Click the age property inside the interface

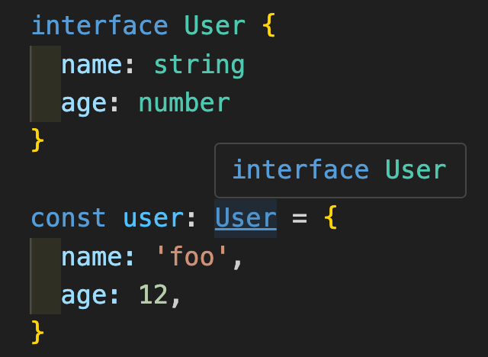point(84,103)
